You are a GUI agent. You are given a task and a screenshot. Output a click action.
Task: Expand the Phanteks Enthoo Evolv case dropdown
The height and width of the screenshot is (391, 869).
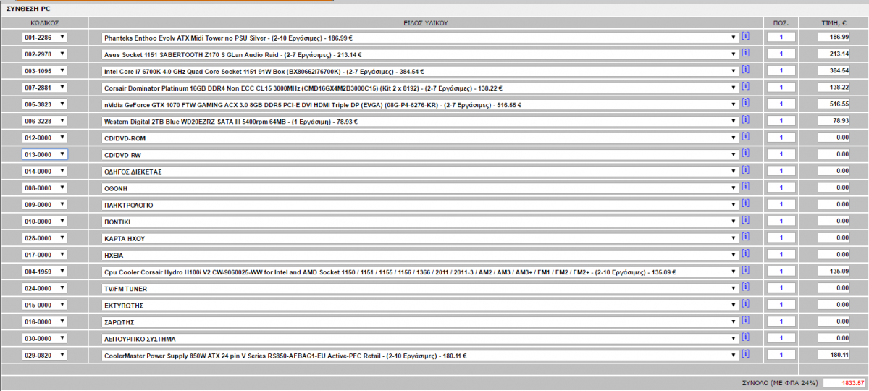[420, 37]
